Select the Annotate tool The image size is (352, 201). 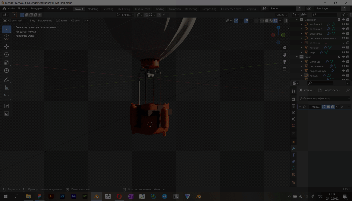point(7,80)
